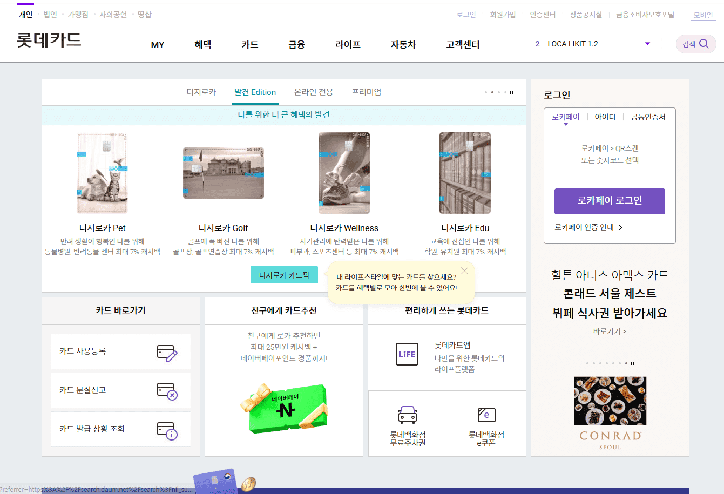The height and width of the screenshot is (494, 724).
Task: Click the Naver Pay green gift image
Action: 284,408
